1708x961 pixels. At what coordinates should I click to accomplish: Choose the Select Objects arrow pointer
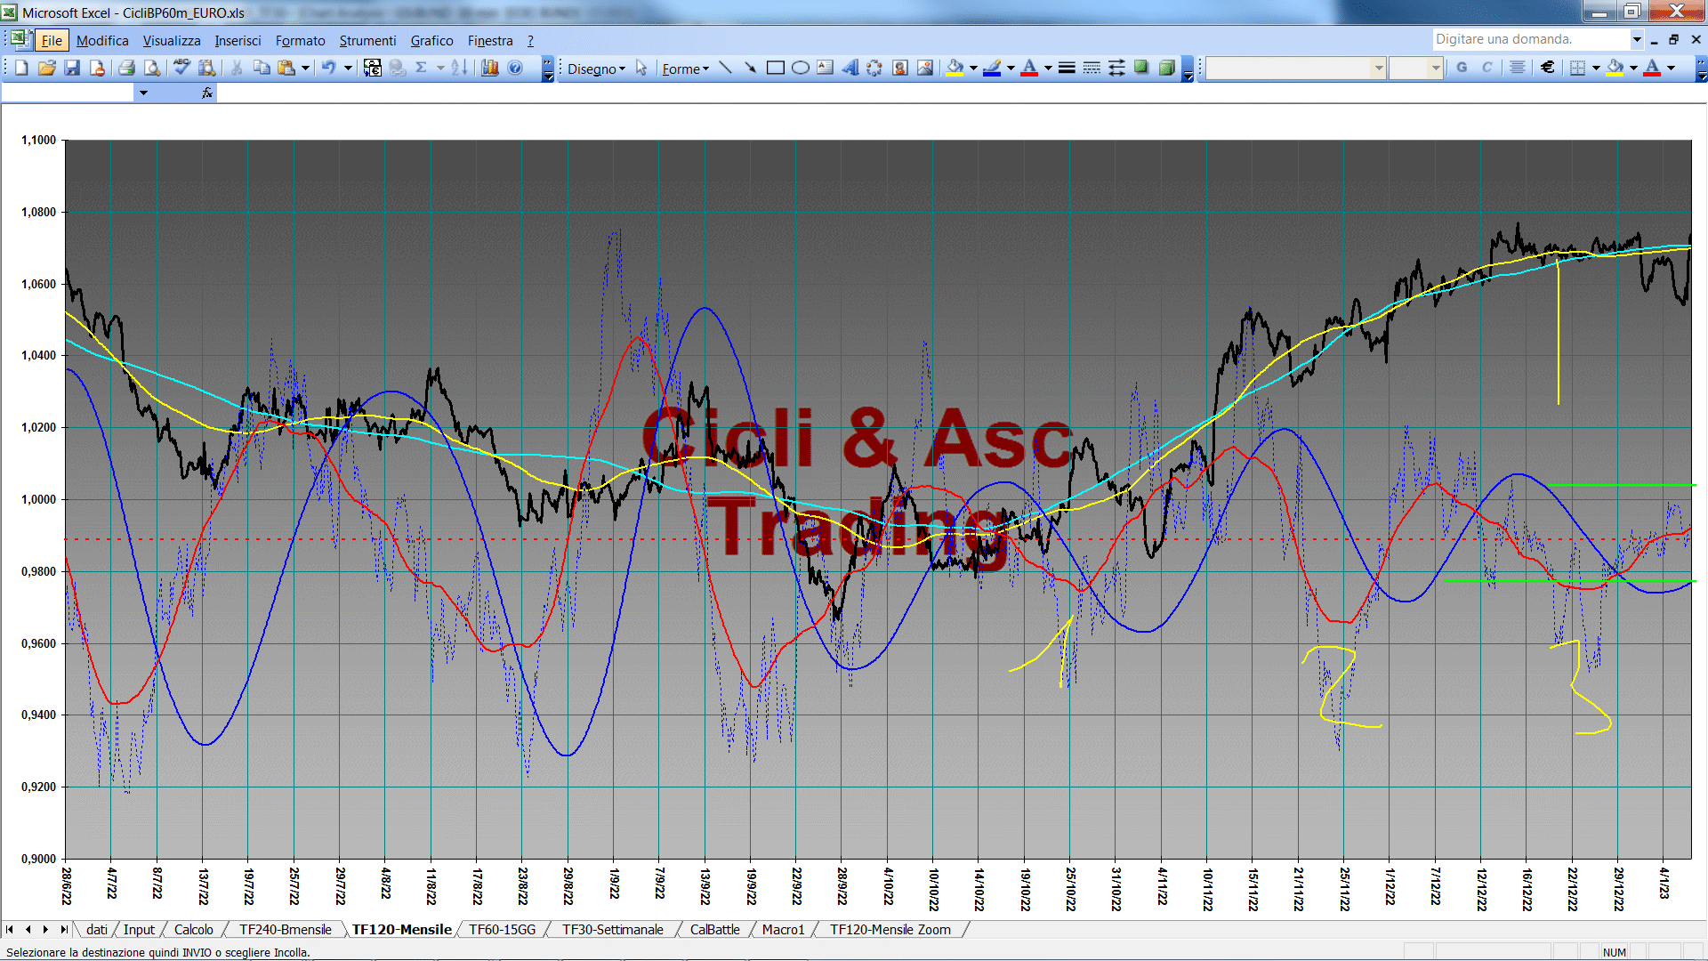pyautogui.click(x=641, y=69)
